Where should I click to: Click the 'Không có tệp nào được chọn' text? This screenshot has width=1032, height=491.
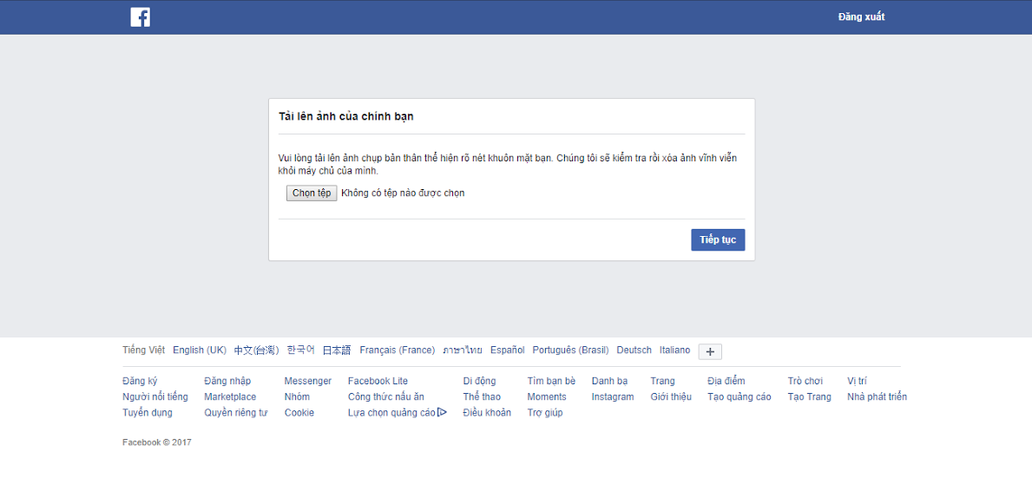coord(403,193)
